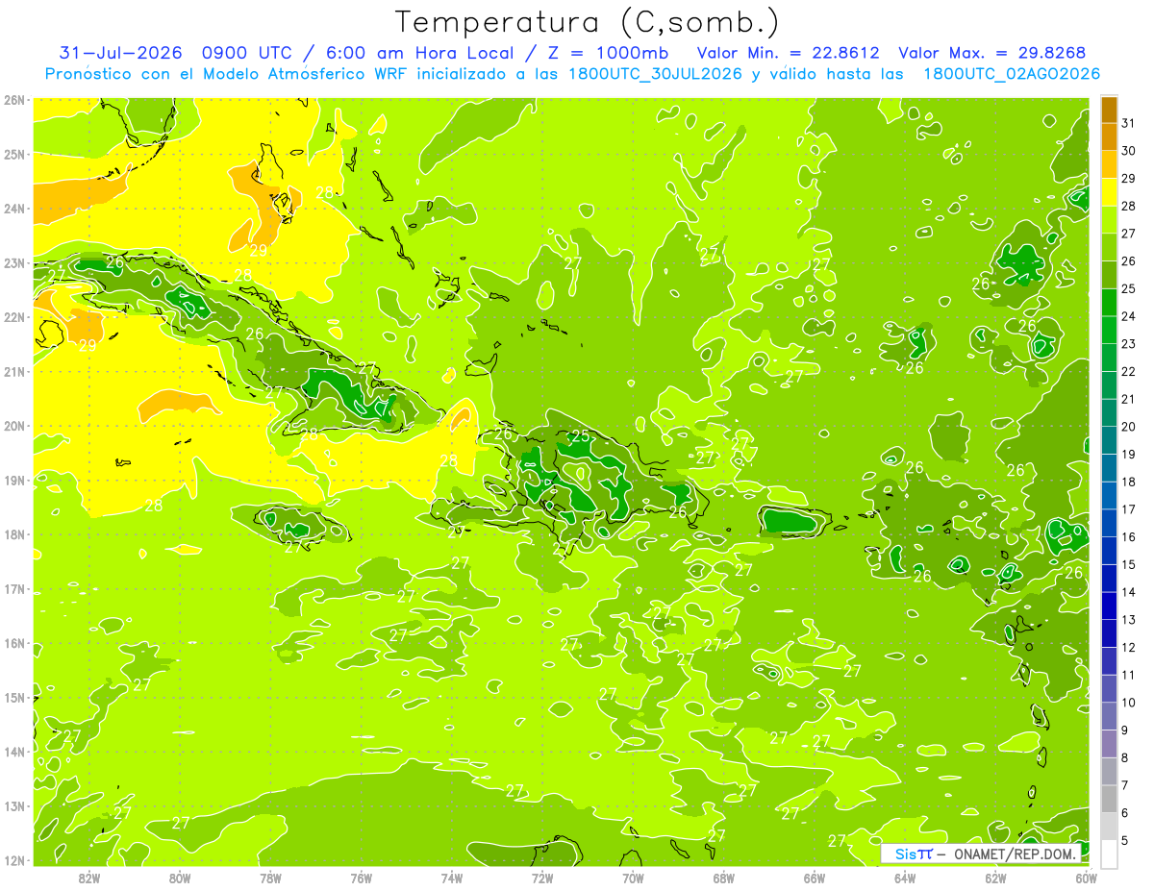Click latitude axis label "12N"

click(x=14, y=860)
